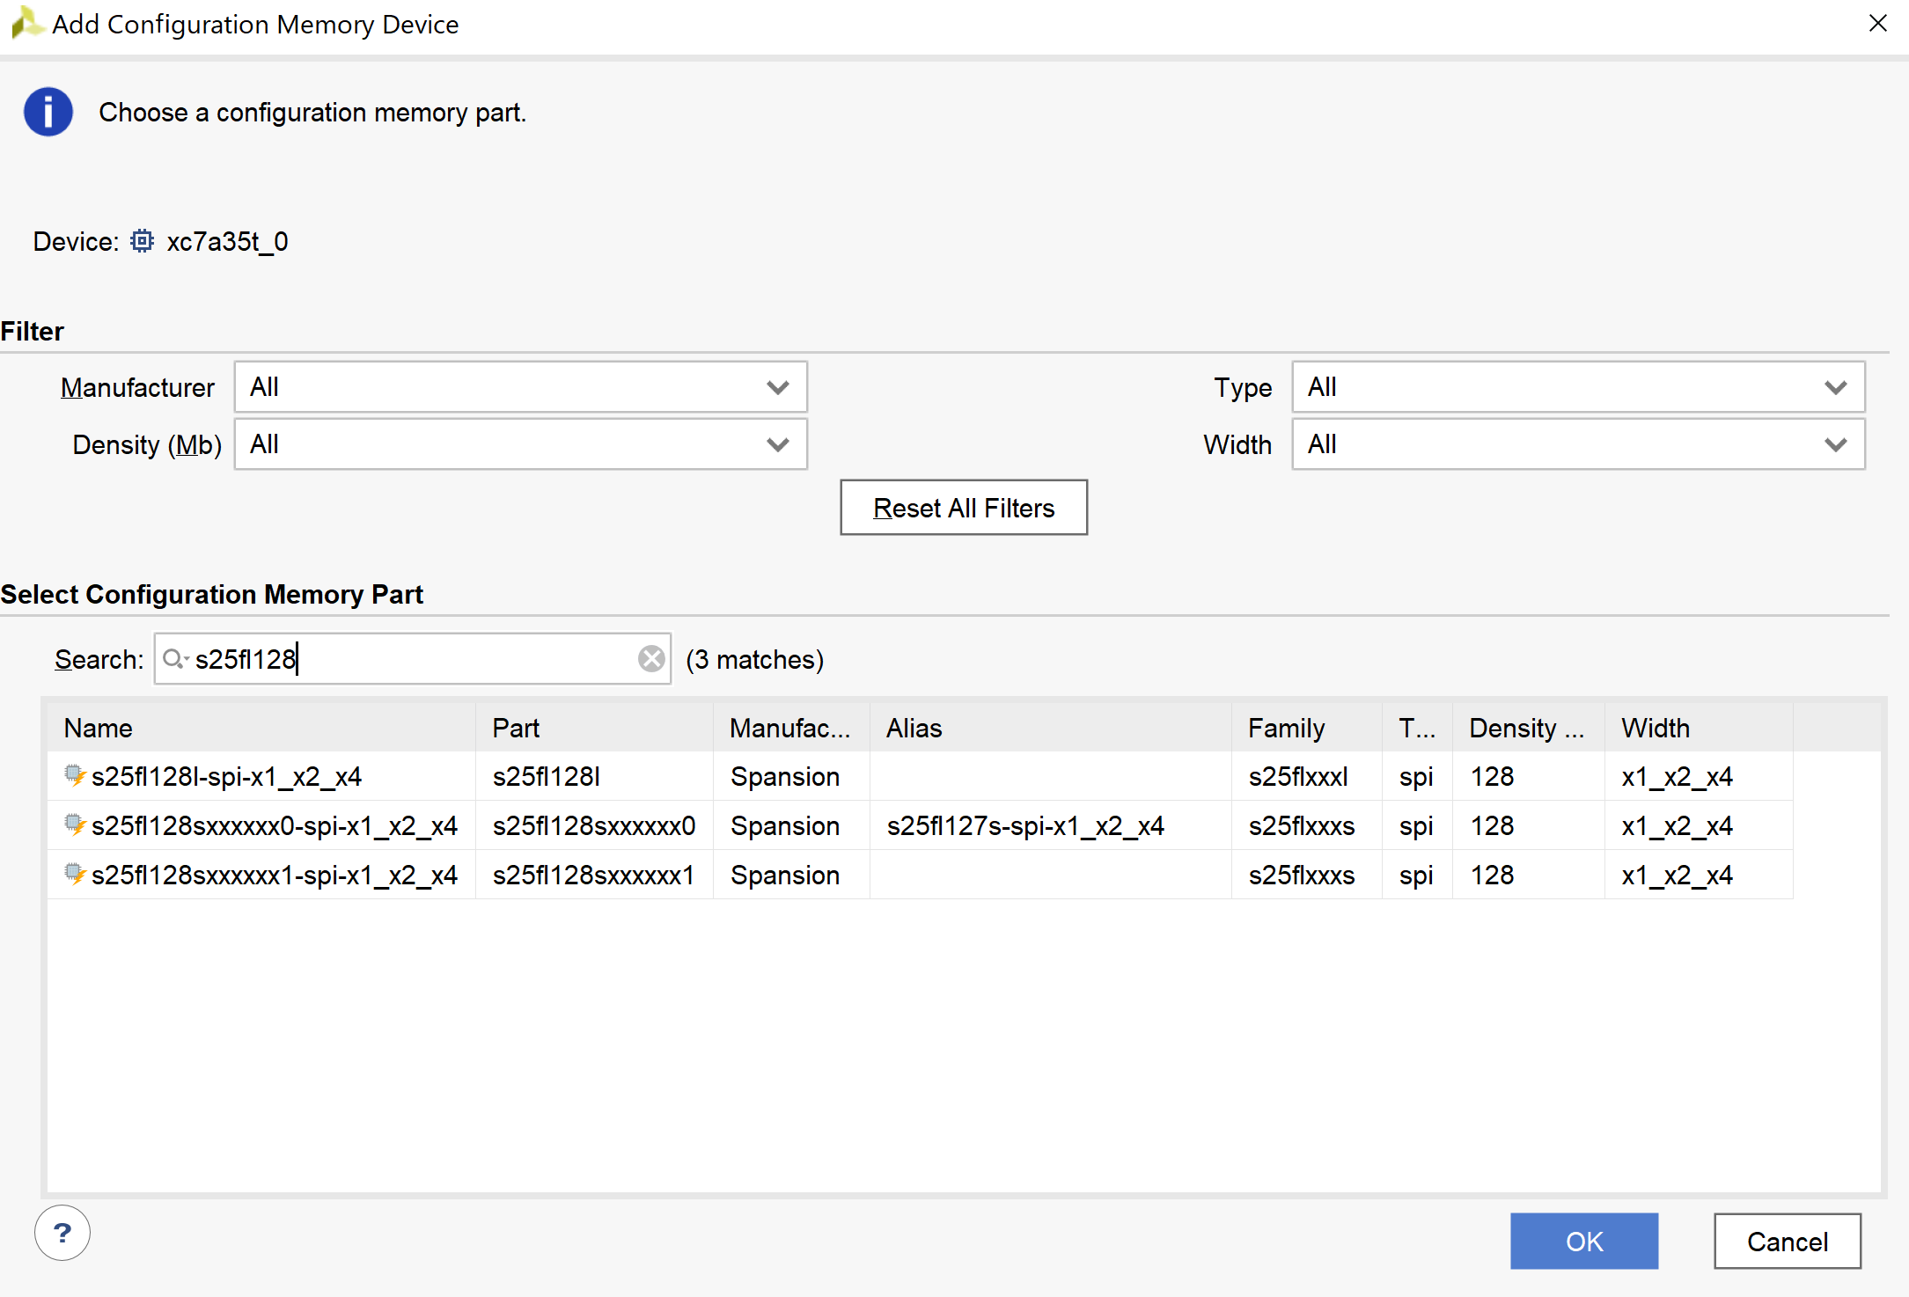
Task: Sort by the Name column header
Action: 99,728
